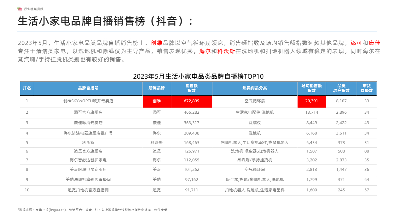Viewport: 394px width, 222px height.
Task: Click the 13,714 average sales value
Action: pyautogui.click(x=311, y=112)
